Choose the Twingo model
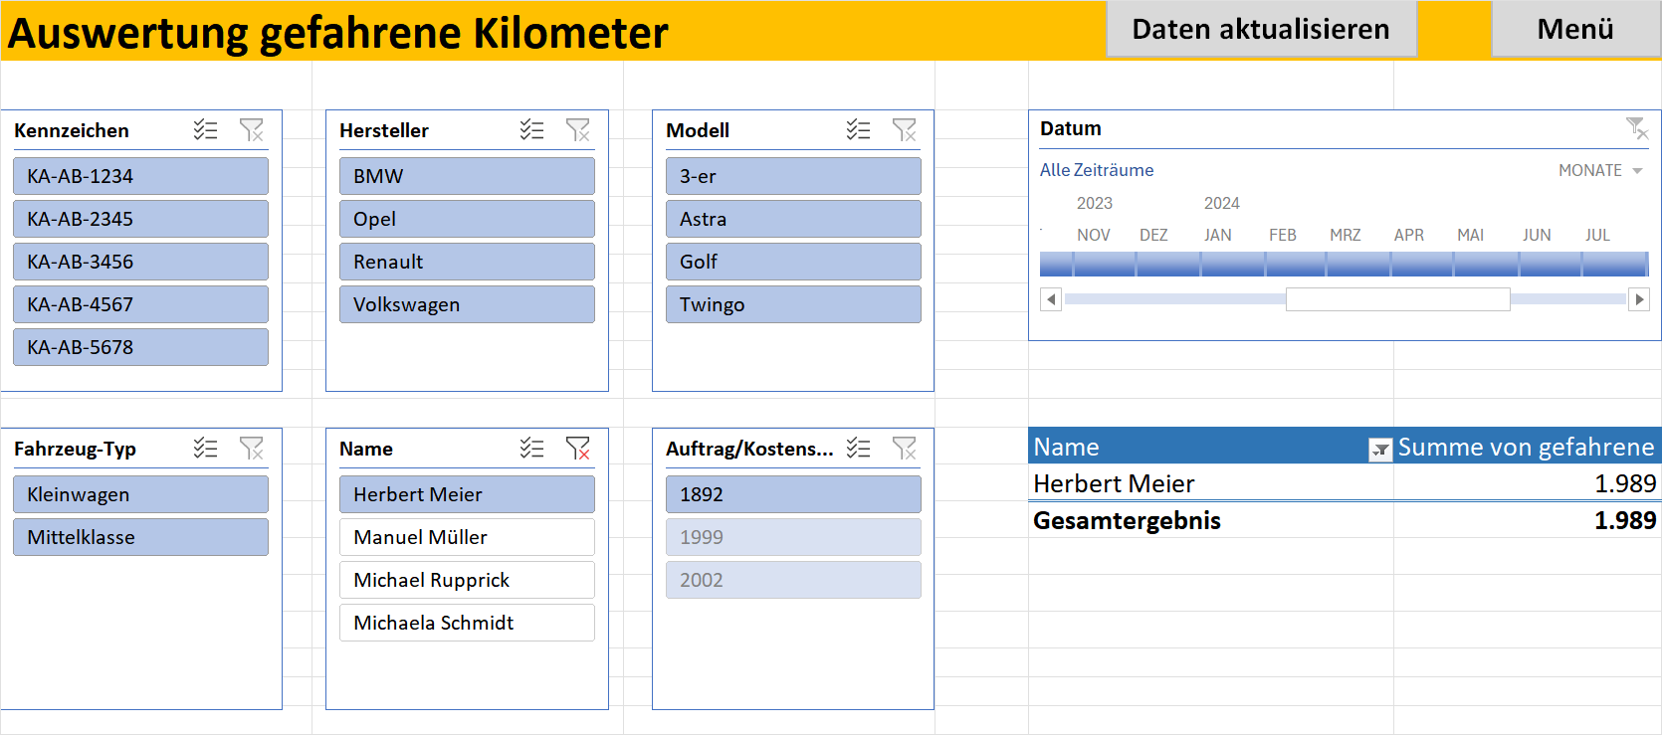Viewport: 1662px width, 735px height. pyautogui.click(x=793, y=304)
